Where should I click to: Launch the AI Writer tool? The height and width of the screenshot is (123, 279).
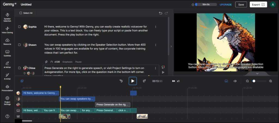click(x=7, y=64)
